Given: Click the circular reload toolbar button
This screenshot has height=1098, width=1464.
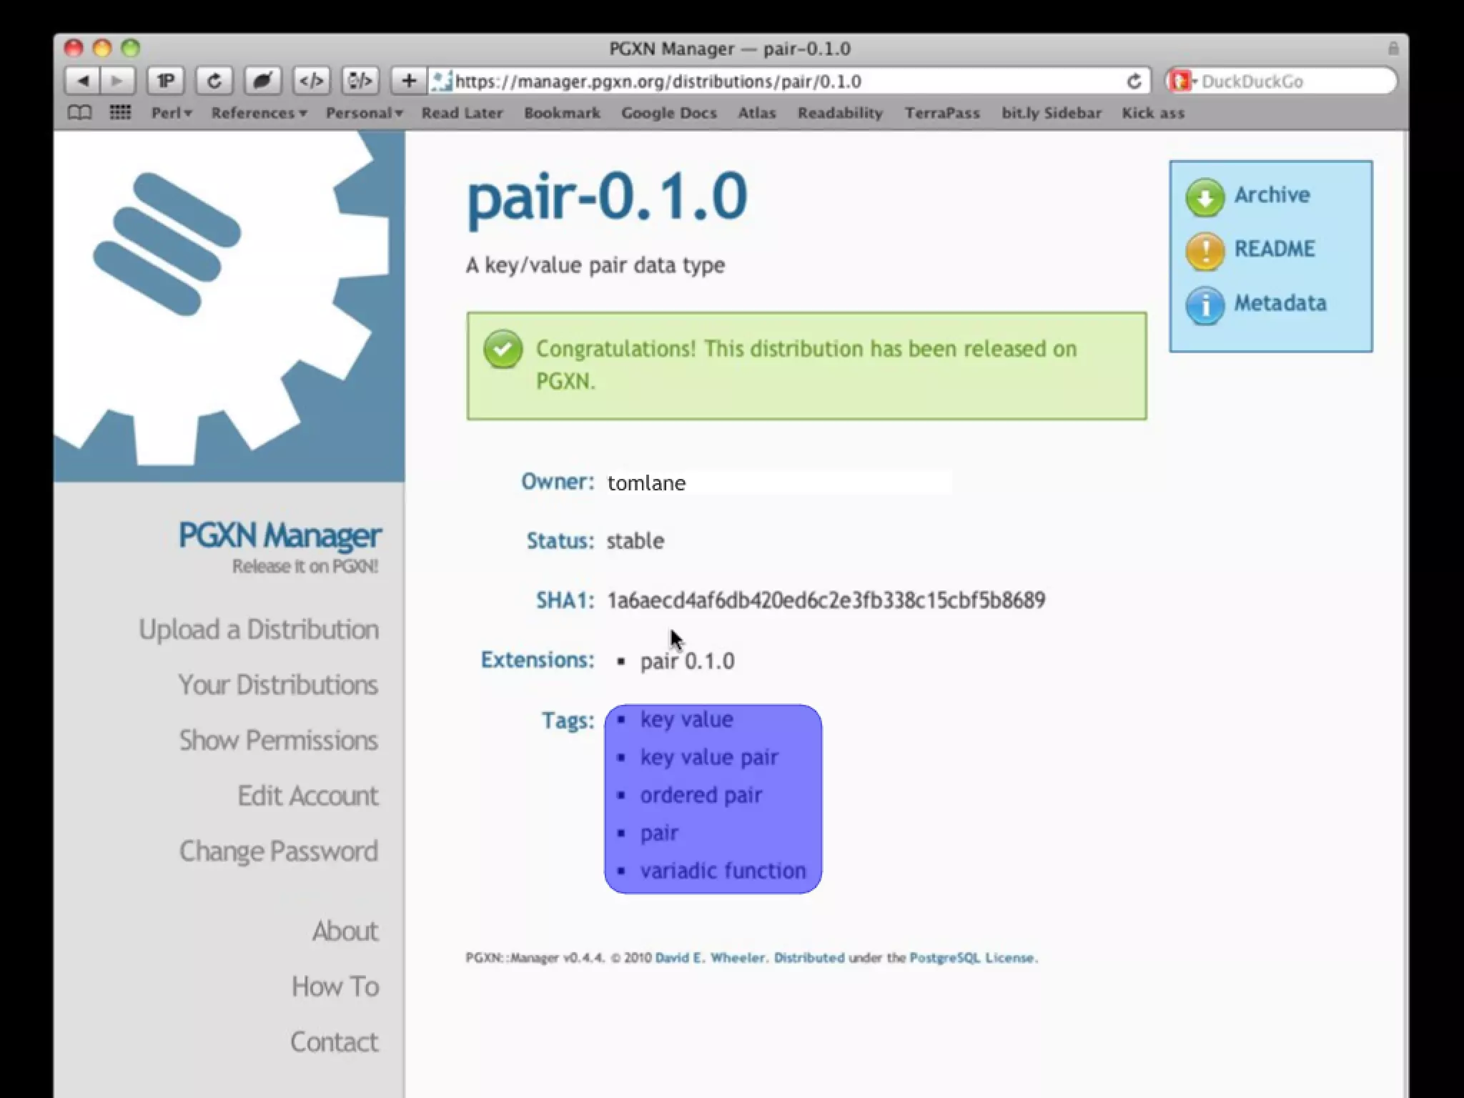Looking at the screenshot, I should (214, 81).
